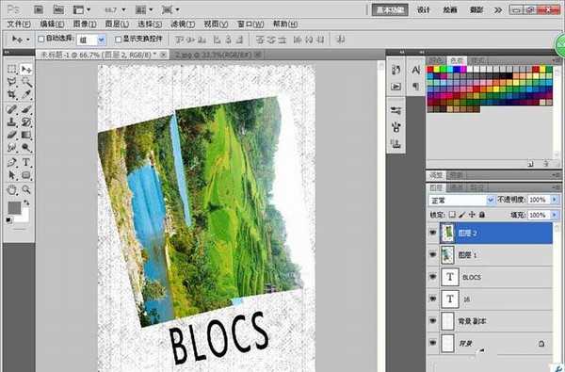Hide the BLOCS text layer
Screen dimensions: 565x372
(433, 277)
